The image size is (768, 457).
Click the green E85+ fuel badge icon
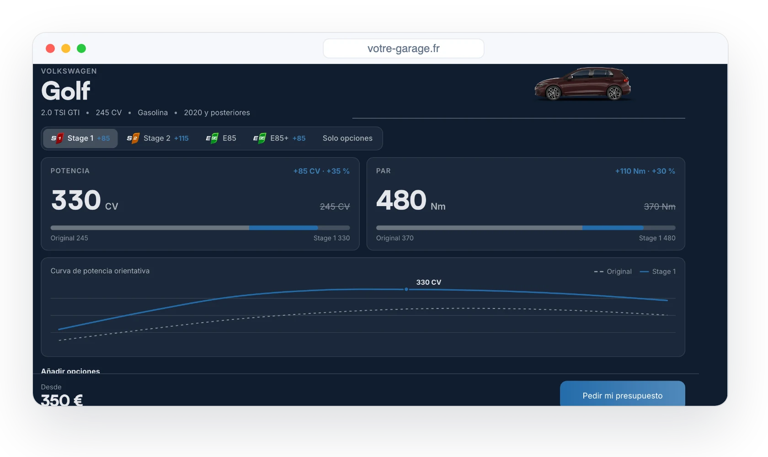[260, 138]
